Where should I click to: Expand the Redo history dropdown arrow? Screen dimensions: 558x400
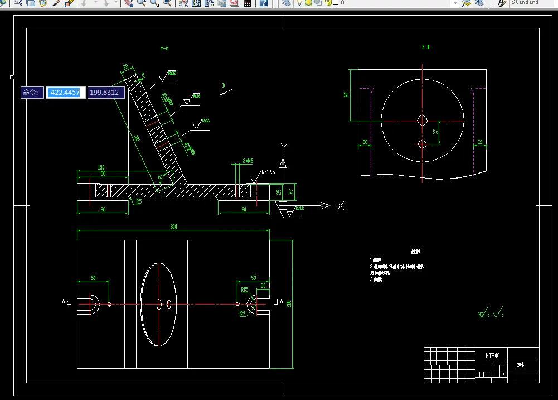coord(115,3)
